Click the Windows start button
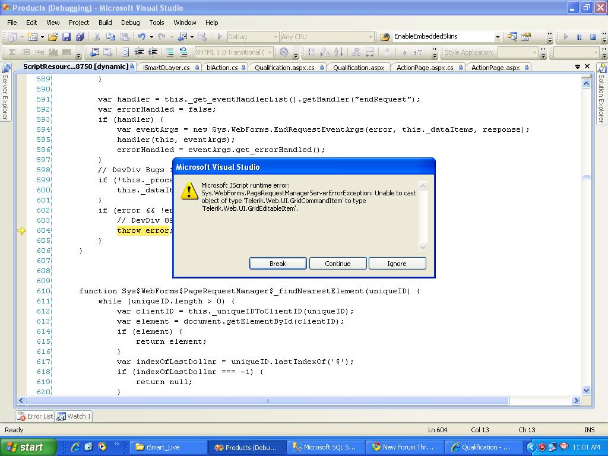The height and width of the screenshot is (456, 608). (28, 447)
